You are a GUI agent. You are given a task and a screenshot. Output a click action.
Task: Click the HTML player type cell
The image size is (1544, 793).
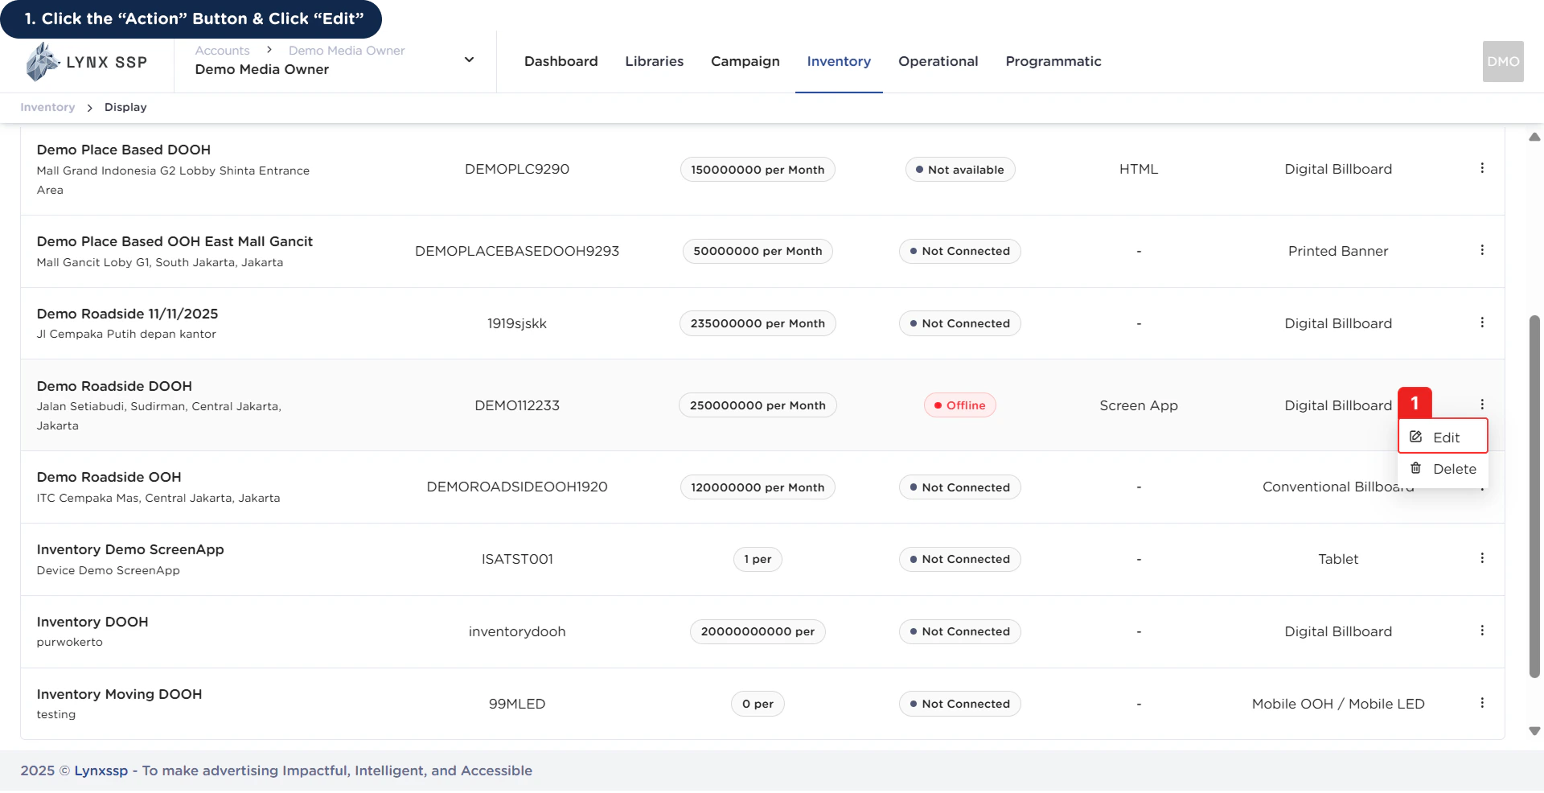tap(1139, 169)
